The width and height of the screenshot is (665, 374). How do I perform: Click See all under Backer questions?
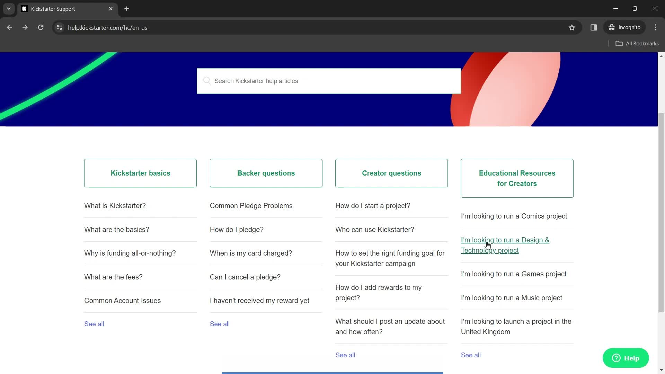(x=220, y=324)
